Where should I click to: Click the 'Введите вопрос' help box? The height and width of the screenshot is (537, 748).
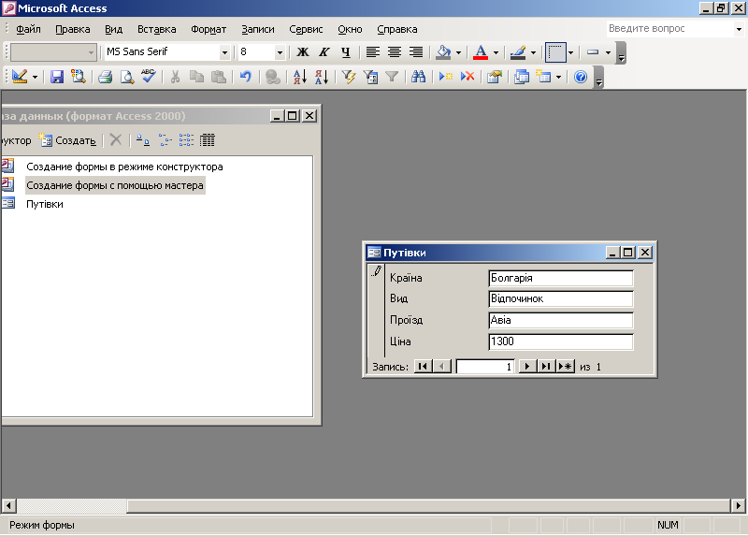point(669,29)
